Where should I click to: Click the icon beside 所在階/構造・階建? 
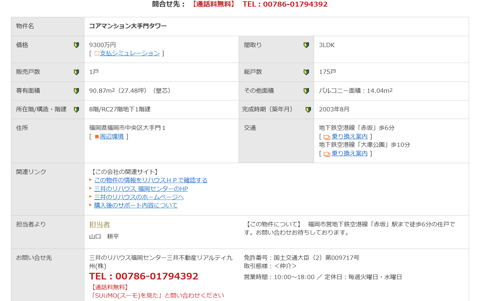pos(76,109)
